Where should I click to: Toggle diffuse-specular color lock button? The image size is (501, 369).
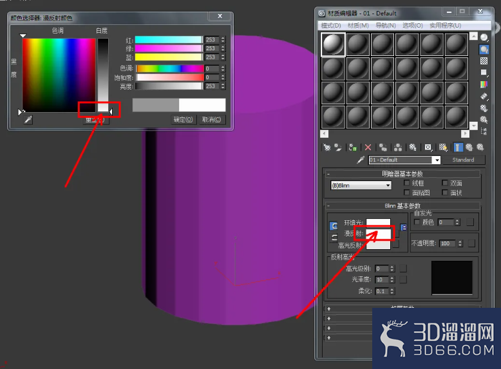click(x=334, y=238)
